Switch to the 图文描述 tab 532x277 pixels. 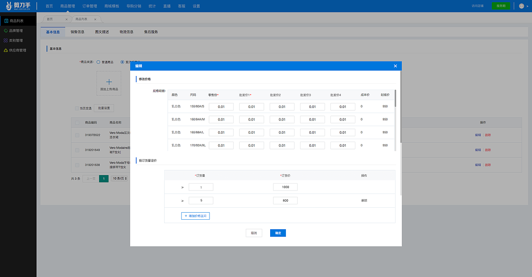click(x=102, y=32)
